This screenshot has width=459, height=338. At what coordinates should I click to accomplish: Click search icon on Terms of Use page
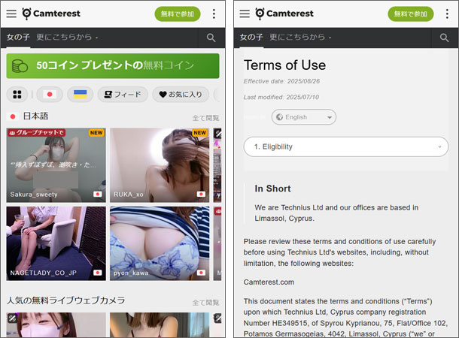click(444, 38)
